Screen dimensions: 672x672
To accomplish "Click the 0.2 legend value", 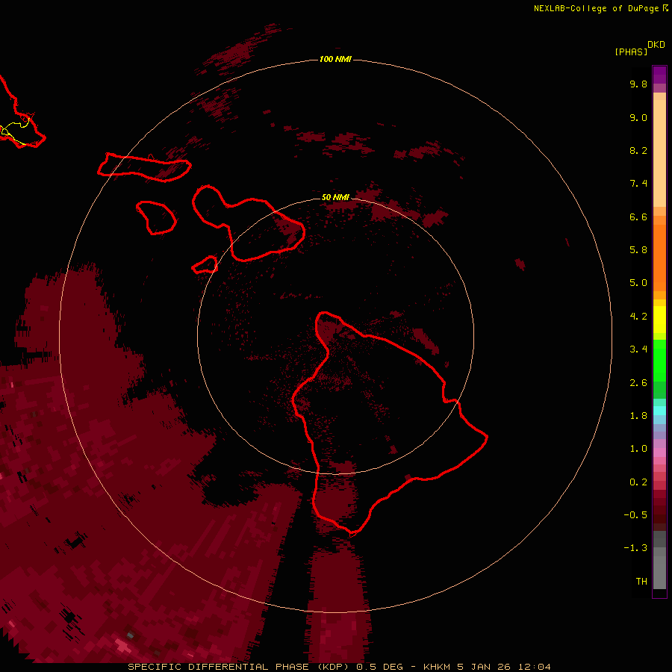I will click(x=638, y=482).
